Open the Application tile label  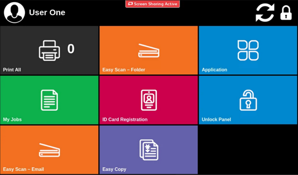tap(214, 70)
